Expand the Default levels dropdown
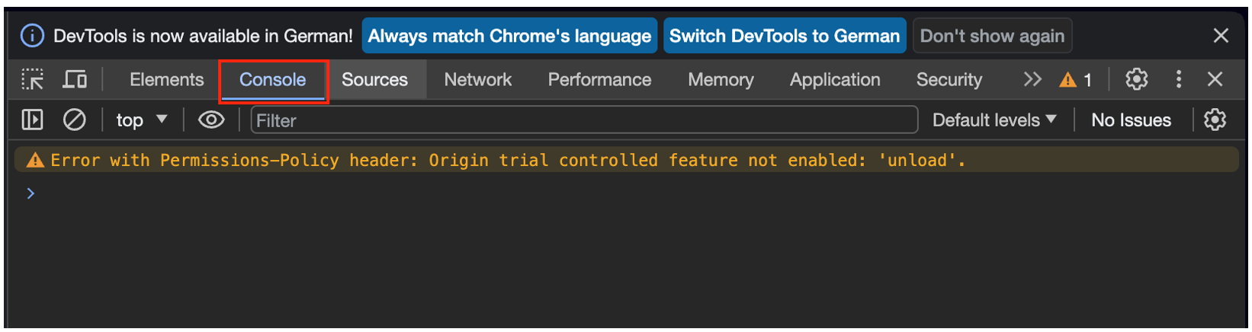Image resolution: width=1252 pixels, height=332 pixels. point(994,120)
